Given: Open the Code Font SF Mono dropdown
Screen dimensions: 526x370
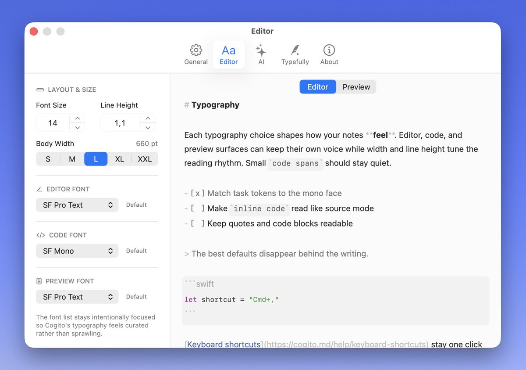Looking at the screenshot, I should click(x=77, y=251).
